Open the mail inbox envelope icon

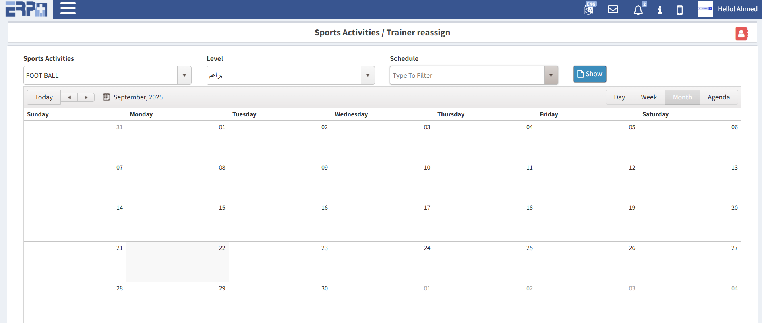(613, 9)
